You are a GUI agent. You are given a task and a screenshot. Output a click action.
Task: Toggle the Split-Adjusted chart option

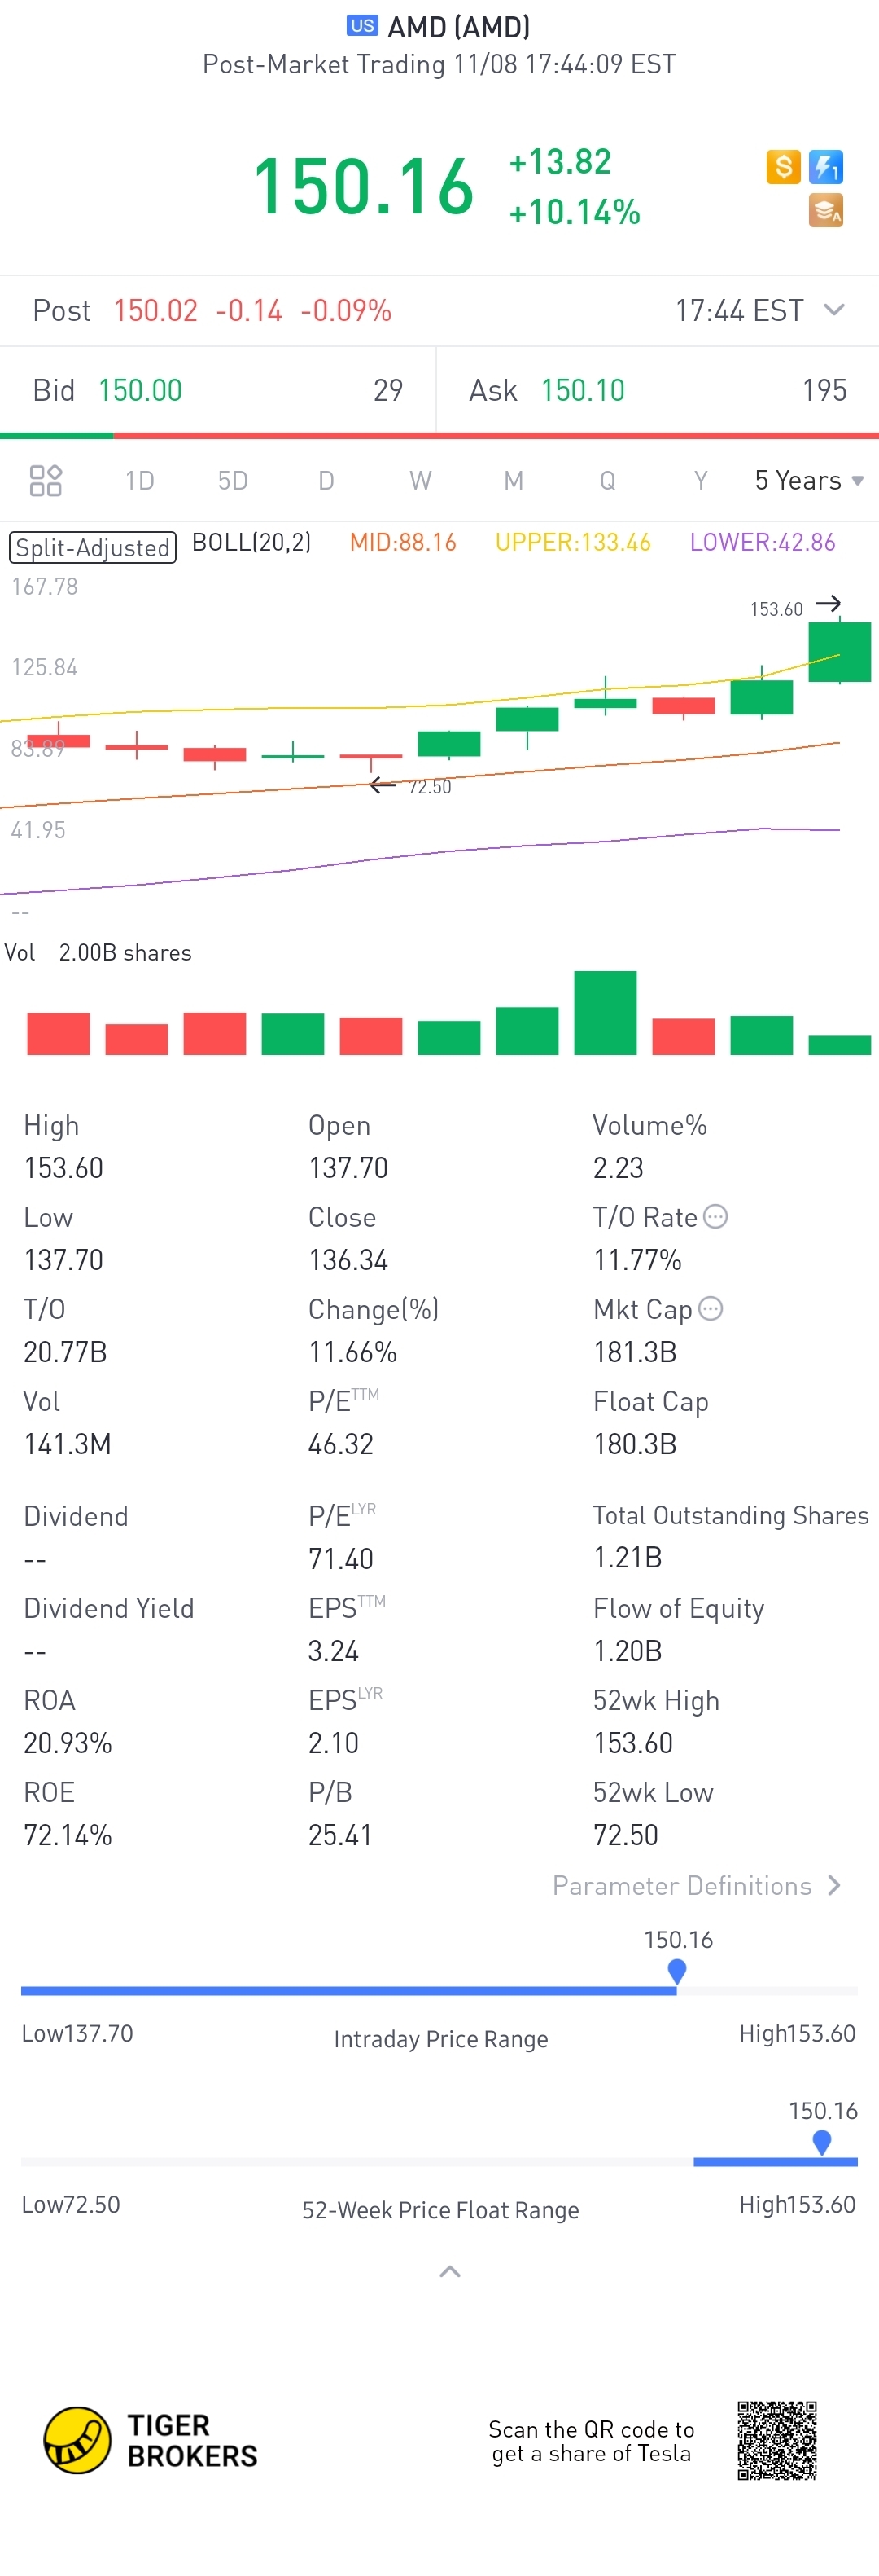coord(93,547)
